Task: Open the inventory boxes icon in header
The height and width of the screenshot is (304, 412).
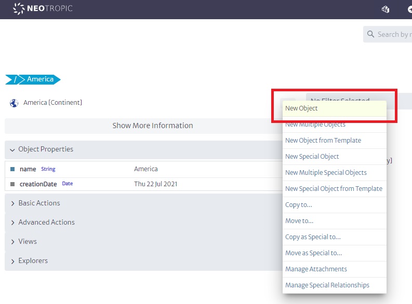Action: [x=386, y=9]
